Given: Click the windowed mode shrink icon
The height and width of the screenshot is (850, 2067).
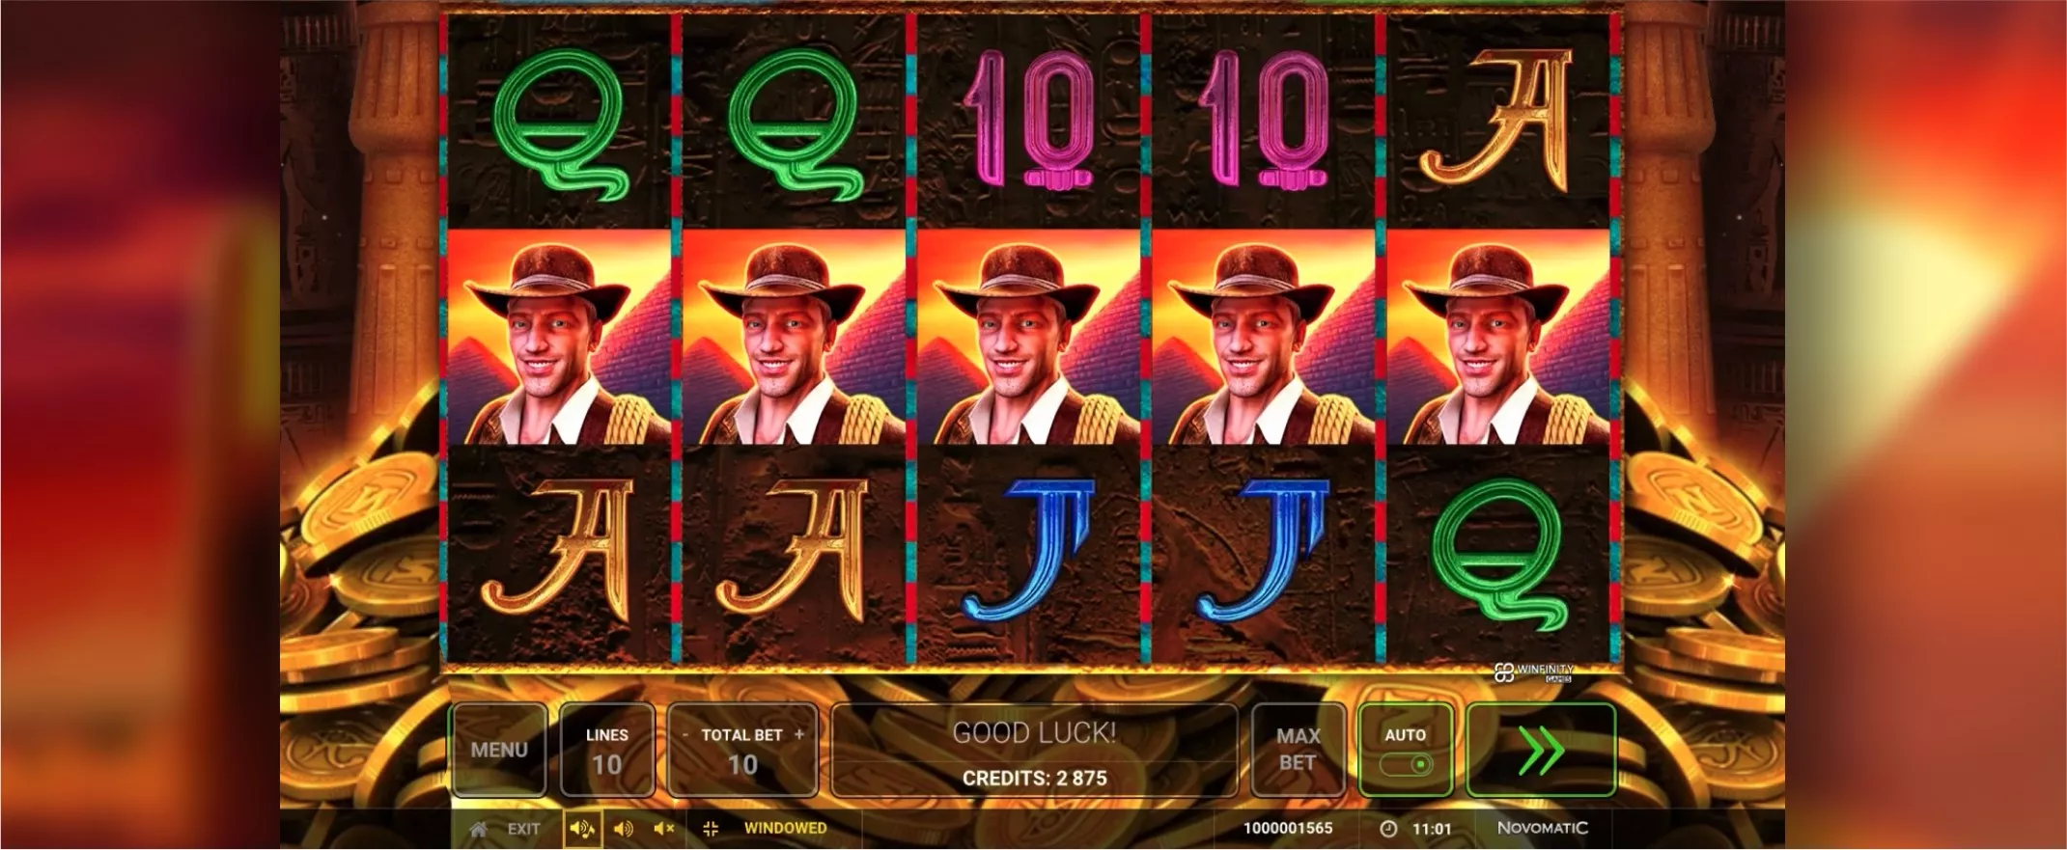Looking at the screenshot, I should [x=712, y=829].
